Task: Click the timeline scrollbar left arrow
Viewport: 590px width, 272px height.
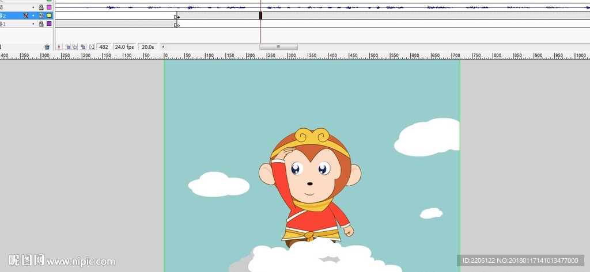Action: [x=163, y=47]
